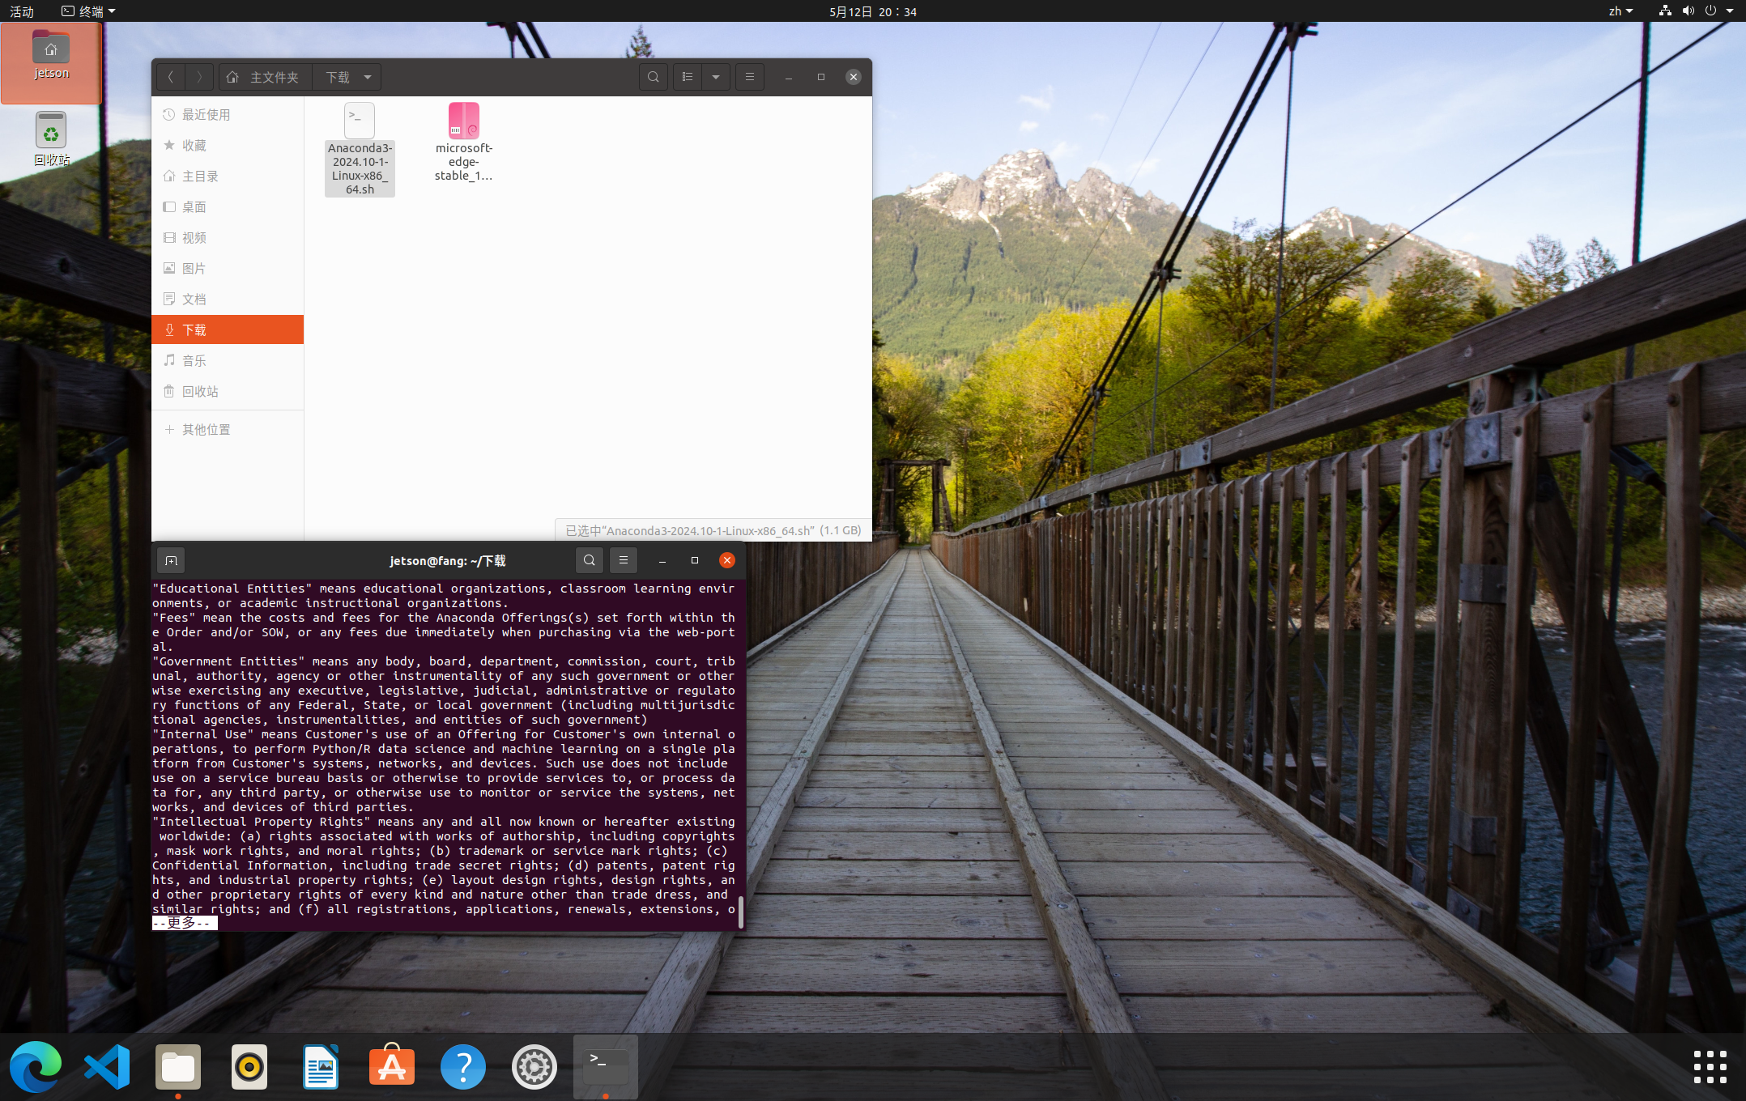Click the Terminal icon in the dock
This screenshot has width=1746, height=1101.
606,1066
